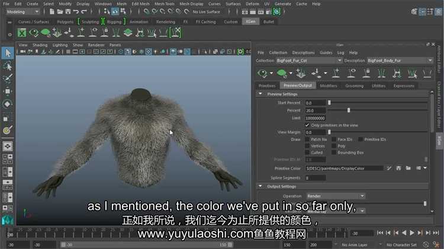Click the Percent slider handle
Viewport: 444px width, 249px height.
click(349, 111)
